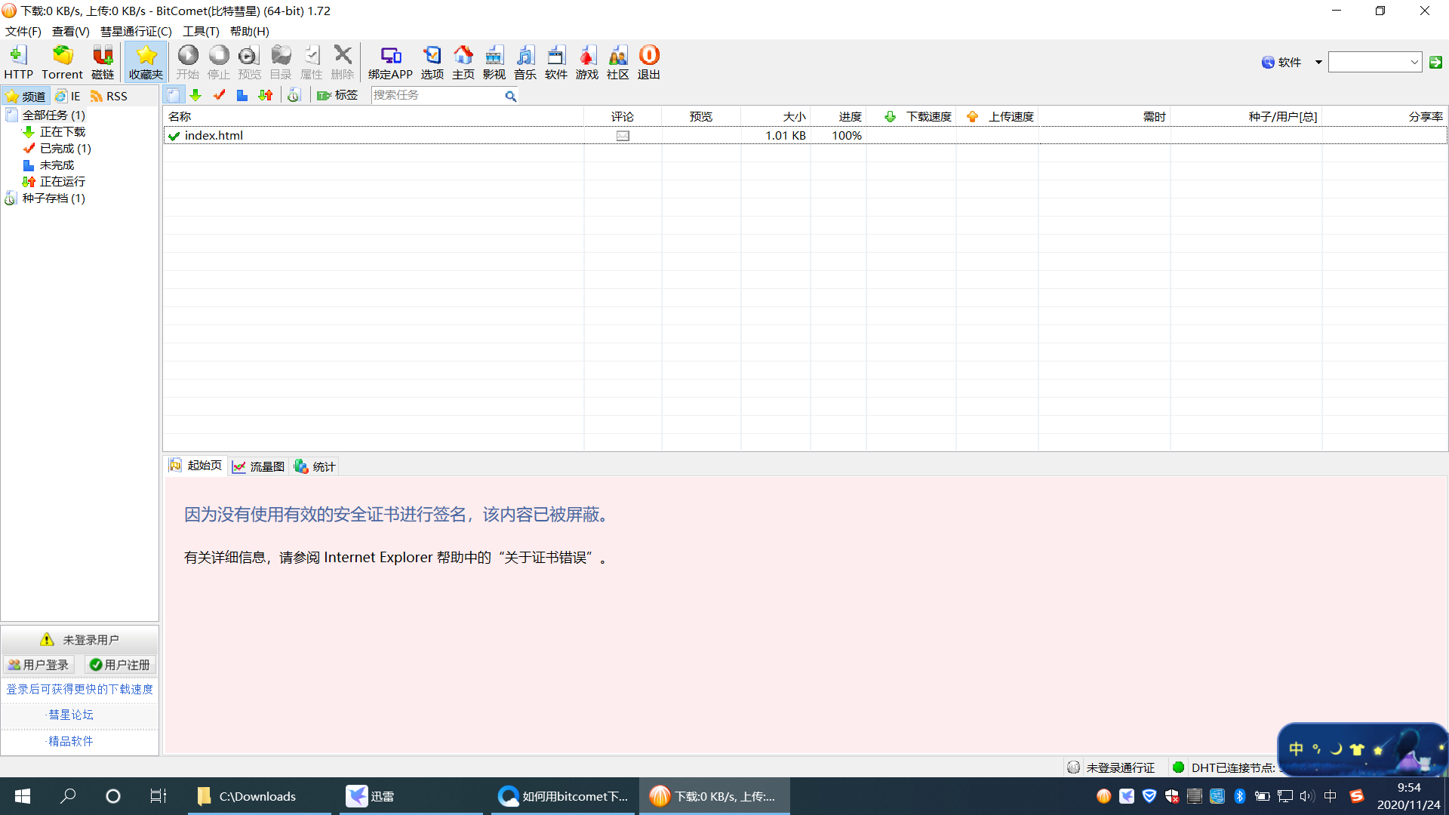Click the Tags (标签) button
The image size is (1449, 815).
click(337, 95)
